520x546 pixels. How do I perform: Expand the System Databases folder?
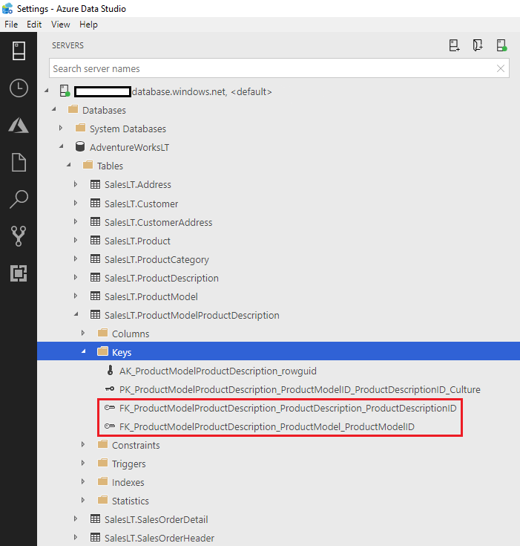click(x=61, y=129)
